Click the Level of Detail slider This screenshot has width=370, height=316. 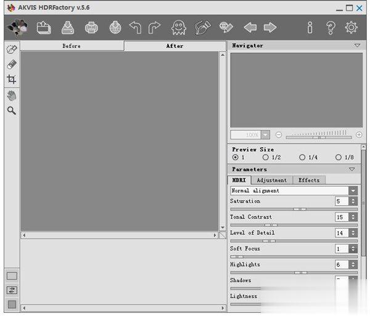point(294,241)
